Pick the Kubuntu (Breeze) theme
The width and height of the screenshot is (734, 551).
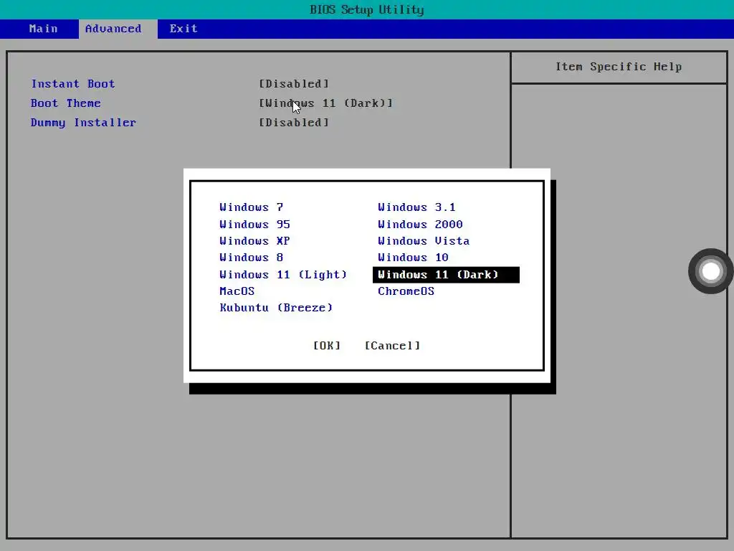pos(276,308)
